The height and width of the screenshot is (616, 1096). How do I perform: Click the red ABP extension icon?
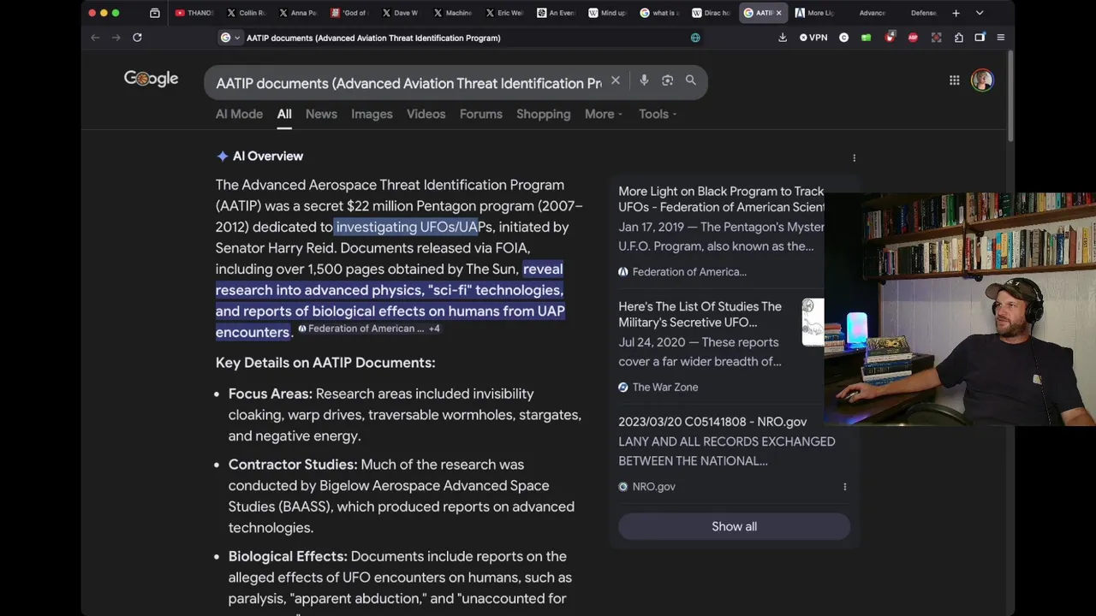pyautogui.click(x=913, y=38)
